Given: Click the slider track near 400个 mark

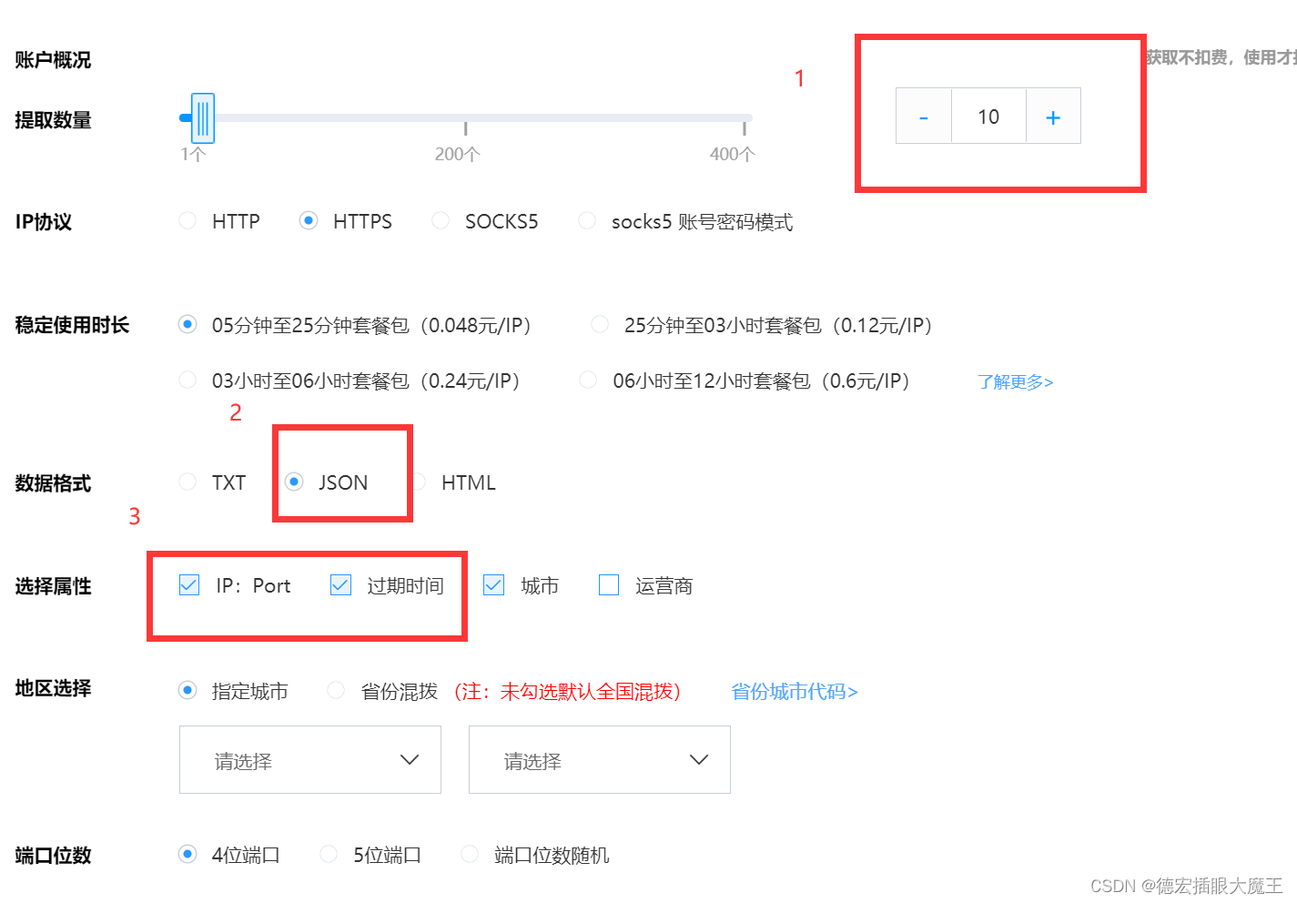Looking at the screenshot, I should [x=744, y=118].
